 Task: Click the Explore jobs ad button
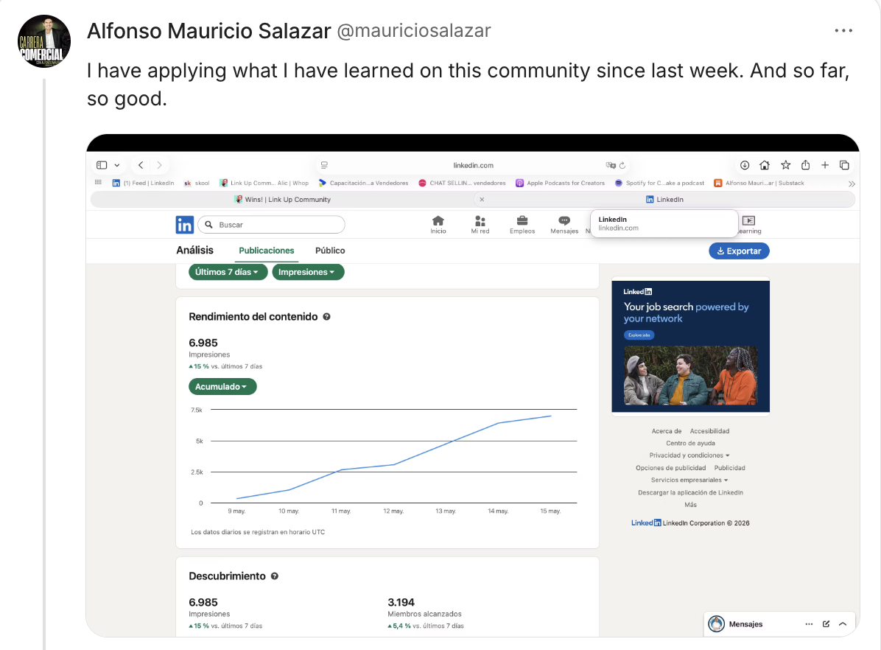(639, 335)
